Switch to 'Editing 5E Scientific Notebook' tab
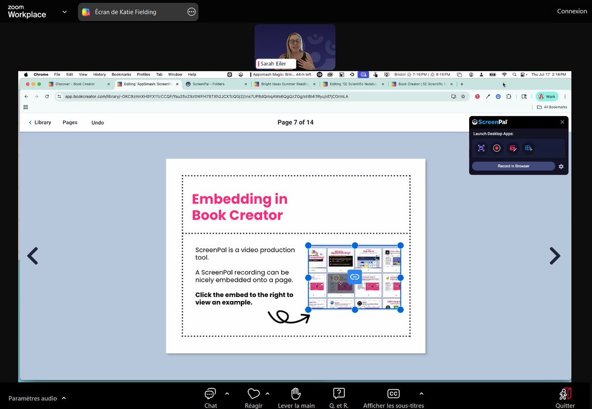This screenshot has height=409, width=592. point(352,84)
